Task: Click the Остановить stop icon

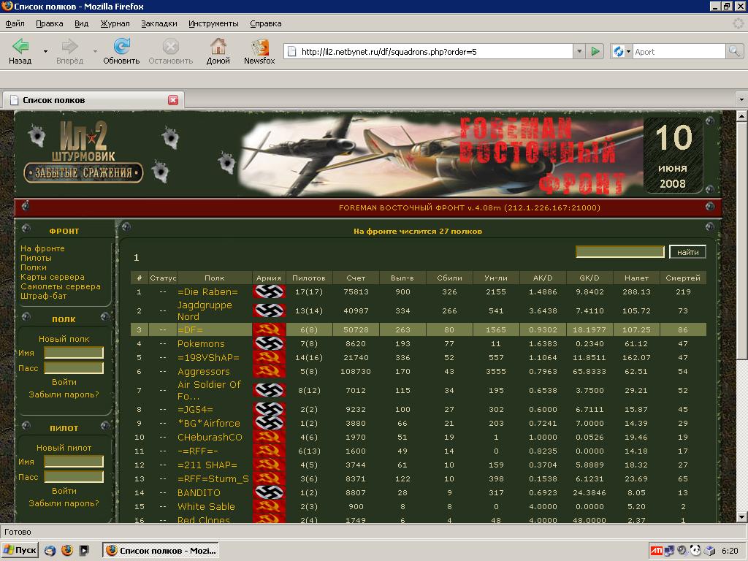Action: tap(171, 46)
